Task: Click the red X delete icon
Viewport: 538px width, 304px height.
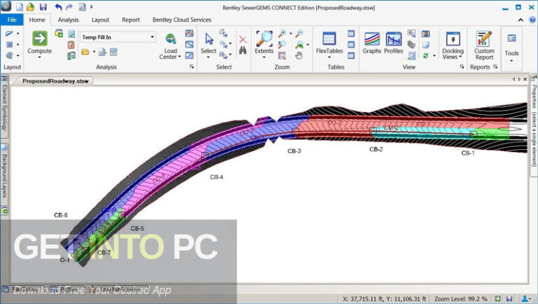Action: (243, 39)
